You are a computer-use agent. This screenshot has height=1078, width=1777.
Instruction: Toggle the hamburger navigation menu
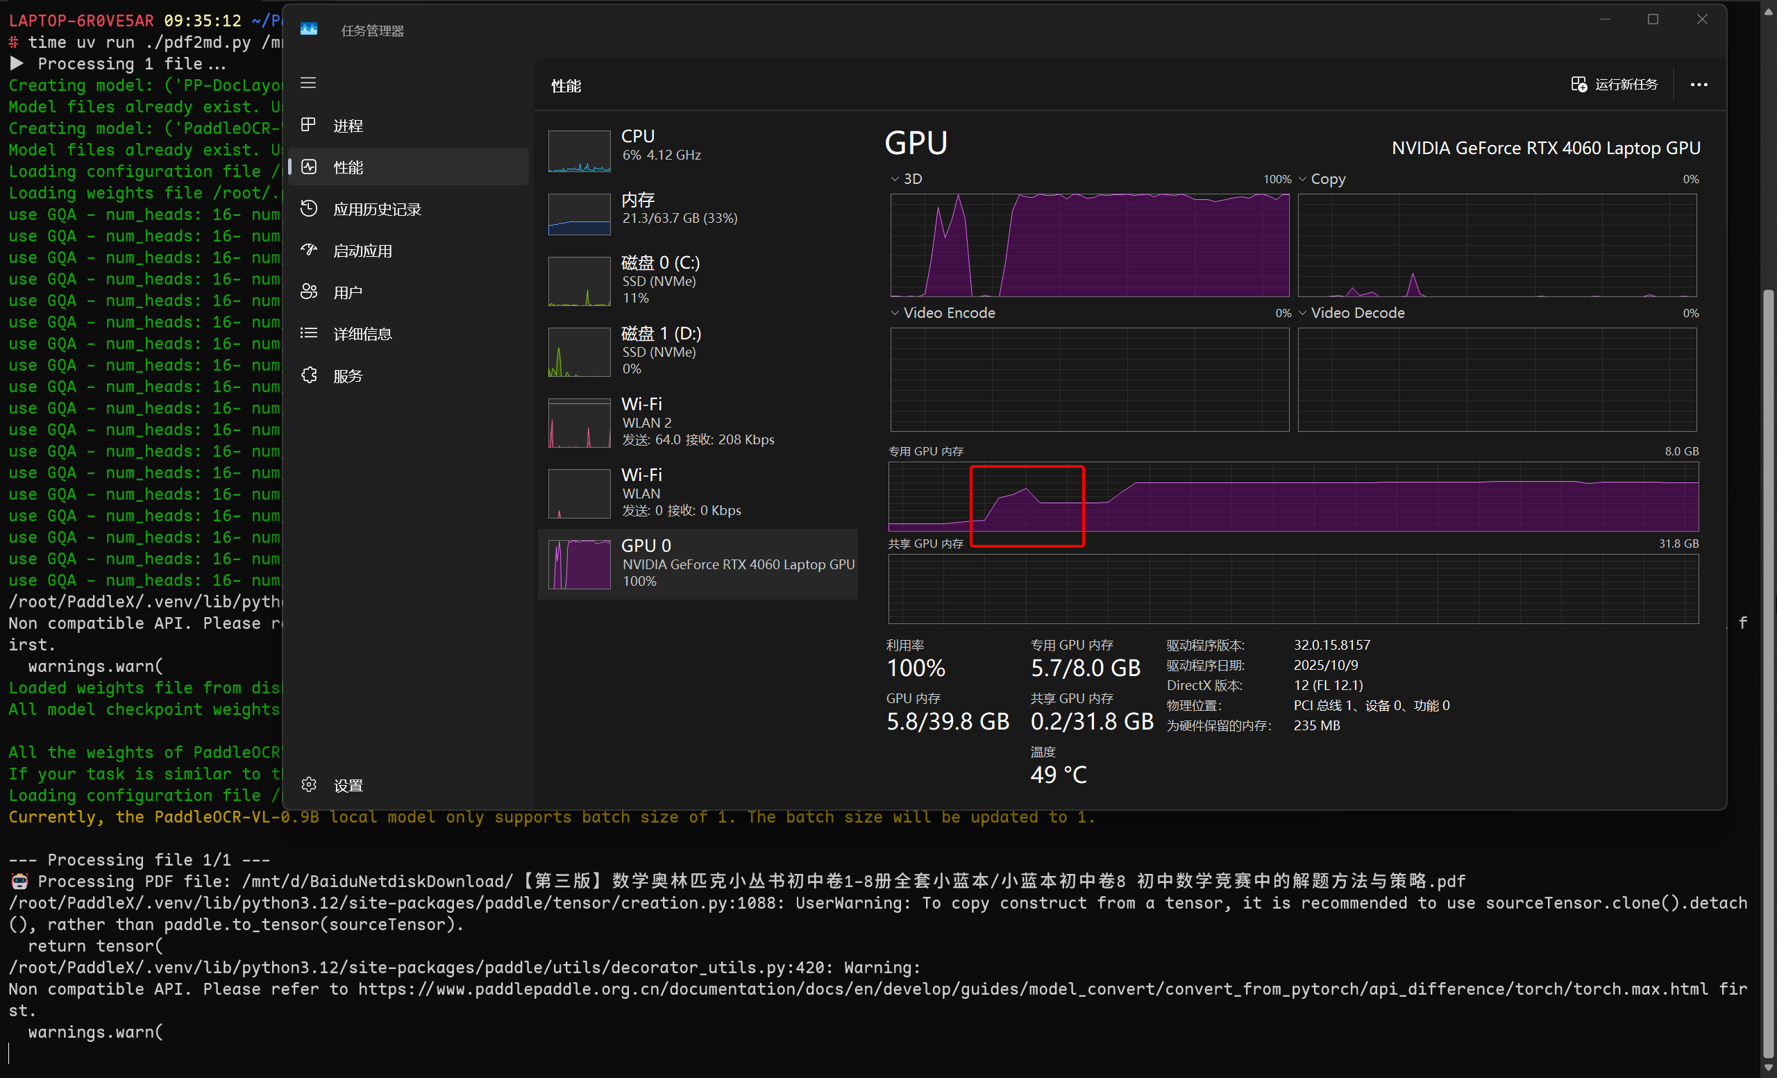pyautogui.click(x=308, y=83)
